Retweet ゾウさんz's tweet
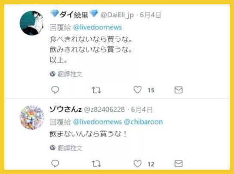This screenshot has width=234, height=174. click(96, 164)
